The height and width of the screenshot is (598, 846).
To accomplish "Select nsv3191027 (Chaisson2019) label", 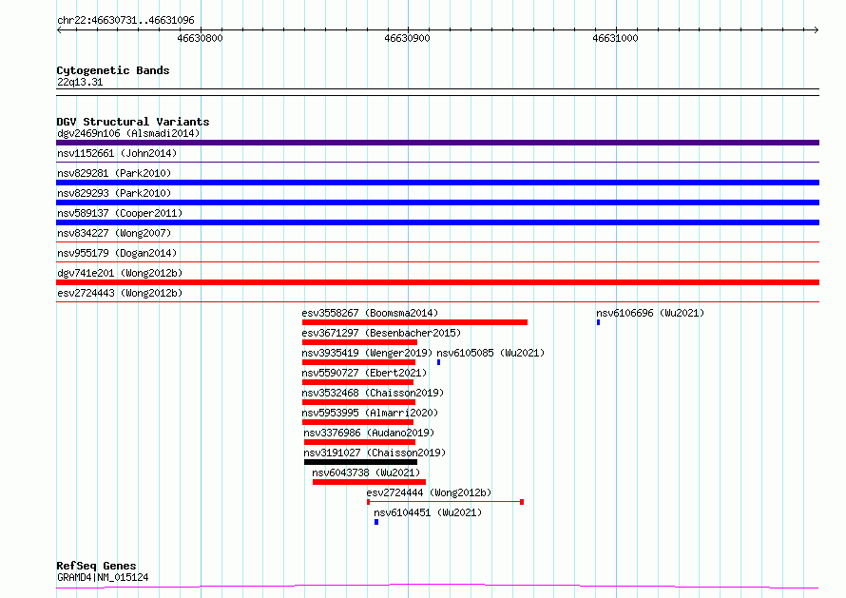I will [x=375, y=453].
